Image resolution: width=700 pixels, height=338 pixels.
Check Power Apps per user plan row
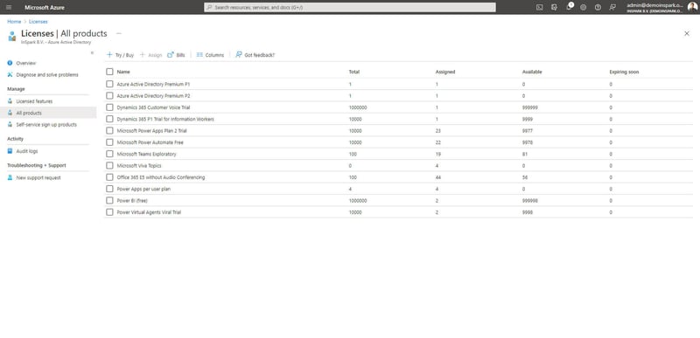109,189
